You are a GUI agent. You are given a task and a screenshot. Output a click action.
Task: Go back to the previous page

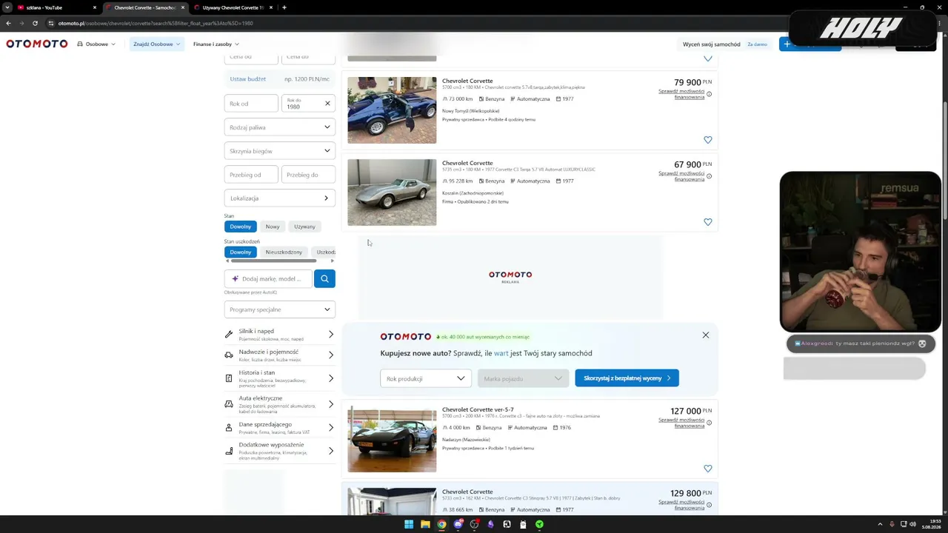tap(8, 23)
